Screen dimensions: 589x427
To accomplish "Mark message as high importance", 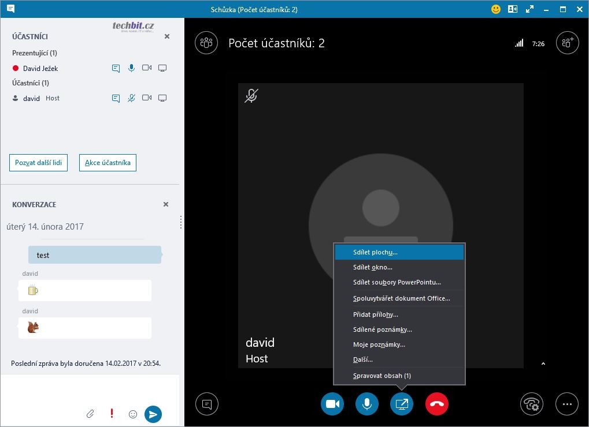I will coord(112,414).
